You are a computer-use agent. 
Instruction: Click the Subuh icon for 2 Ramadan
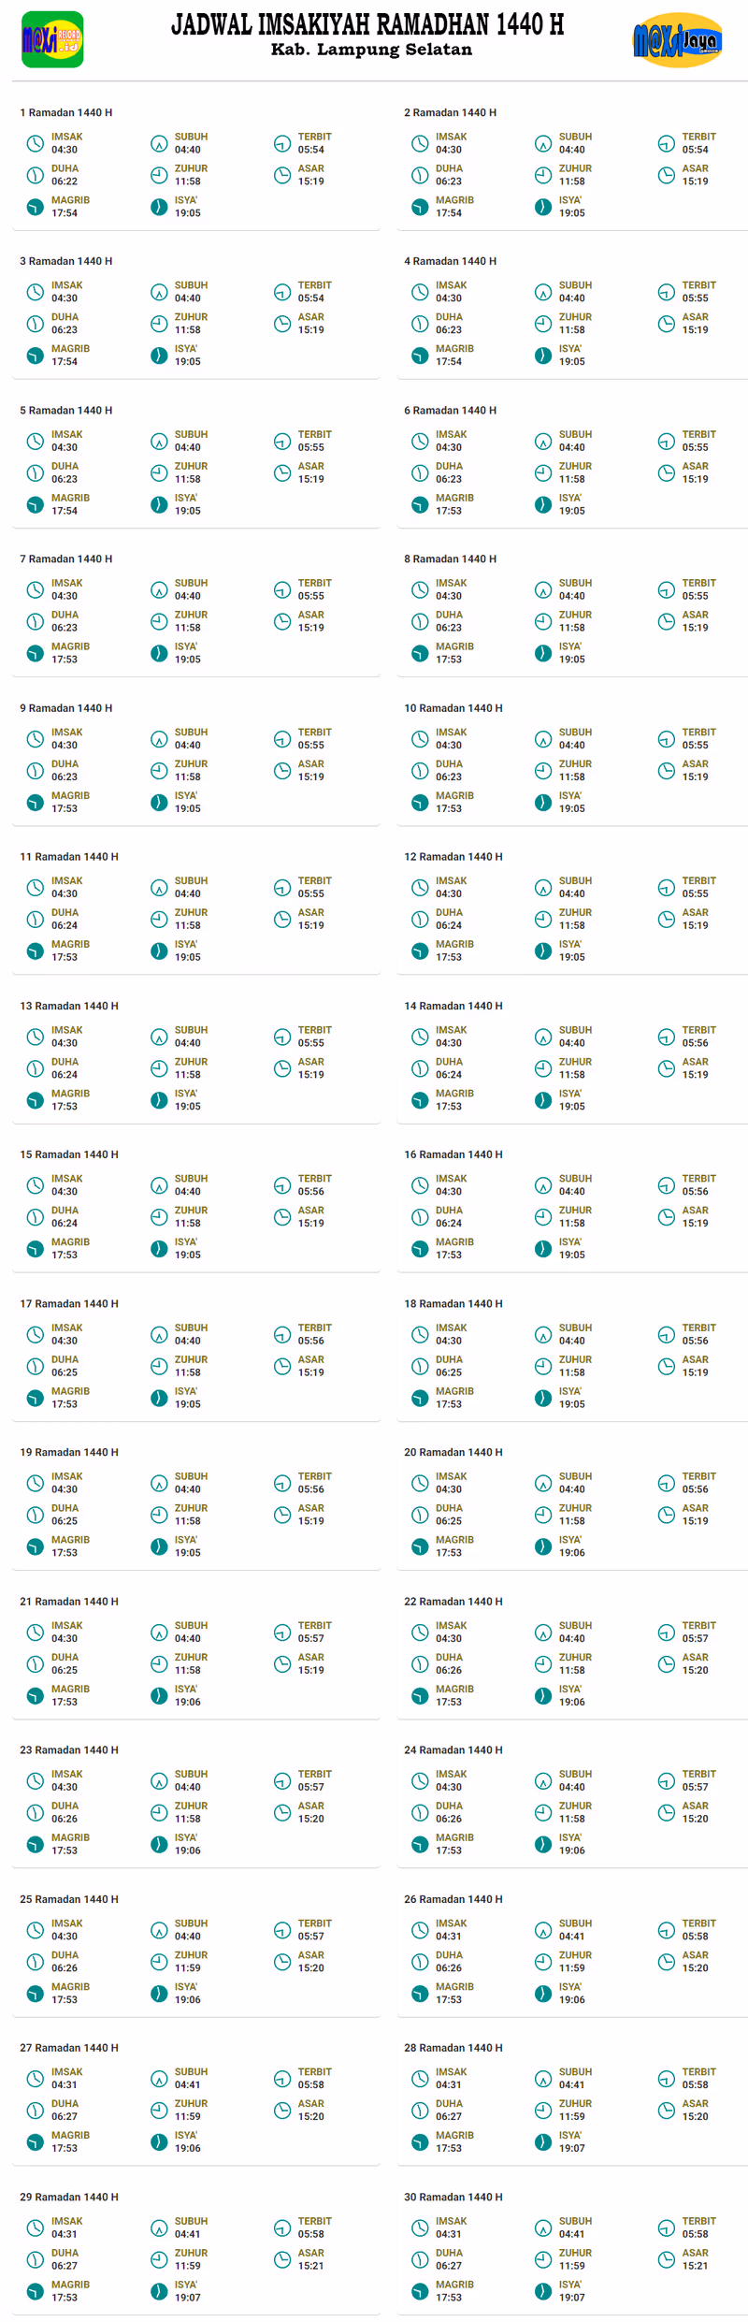point(543,143)
